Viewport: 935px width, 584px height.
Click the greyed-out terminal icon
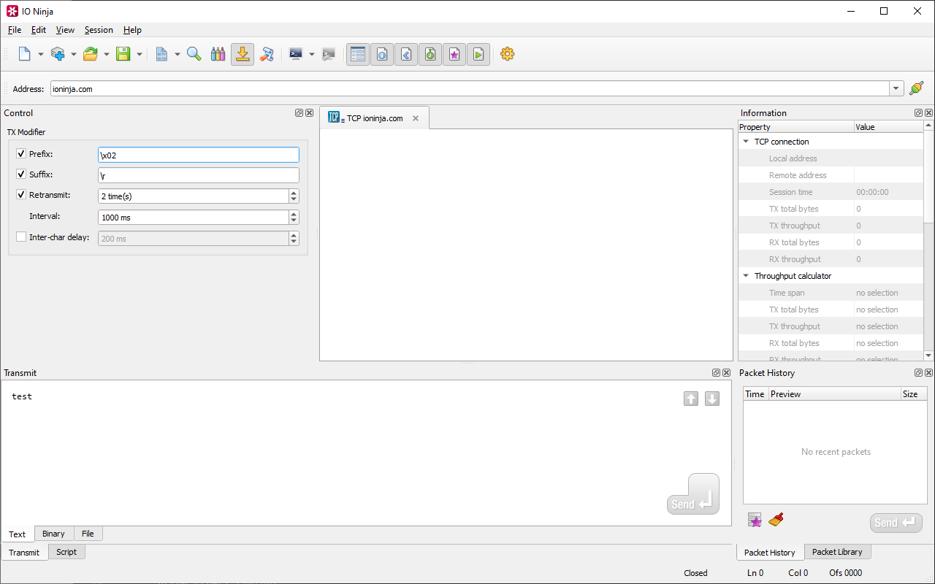329,54
